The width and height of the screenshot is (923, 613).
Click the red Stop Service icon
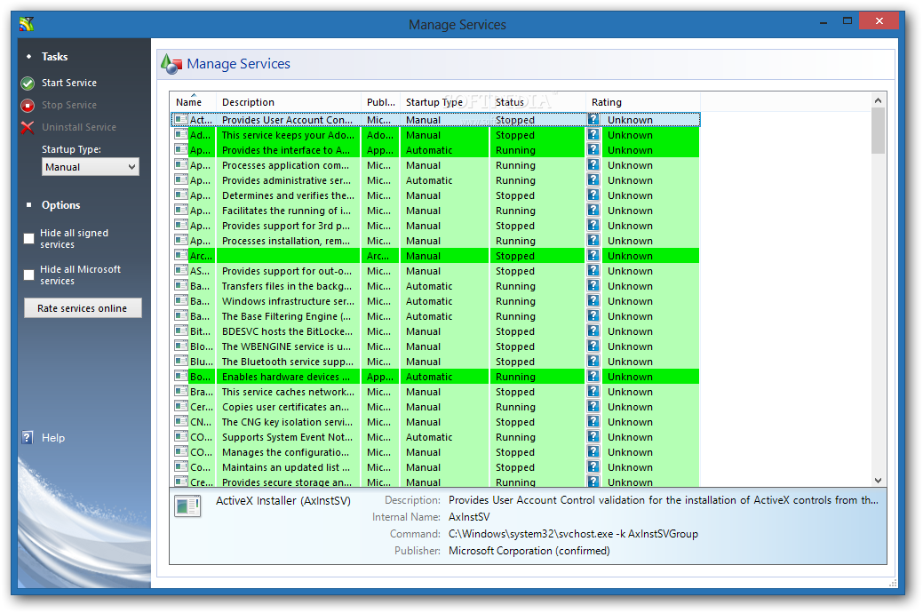pyautogui.click(x=28, y=106)
